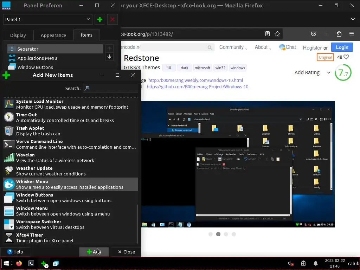
Task: Click the 'dark' tag
Action: pos(184,68)
